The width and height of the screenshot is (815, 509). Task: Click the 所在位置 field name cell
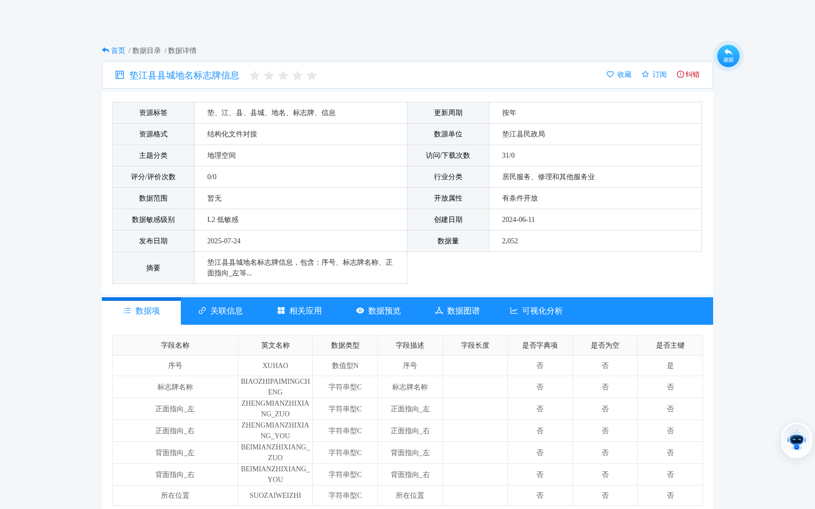(175, 495)
